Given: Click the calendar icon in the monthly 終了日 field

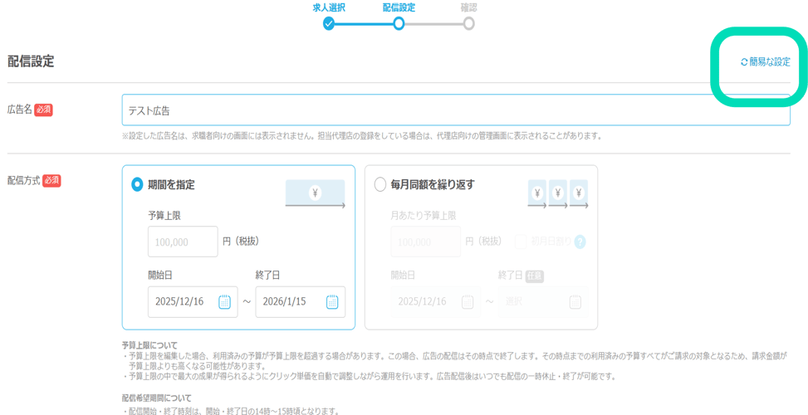Looking at the screenshot, I should coord(575,302).
